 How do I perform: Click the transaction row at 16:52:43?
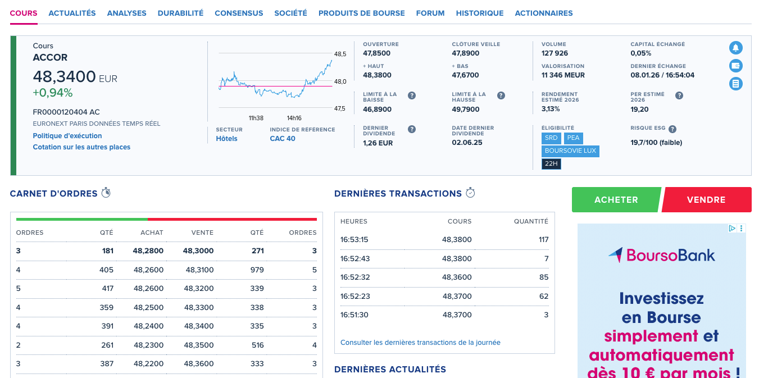pyautogui.click(x=444, y=258)
